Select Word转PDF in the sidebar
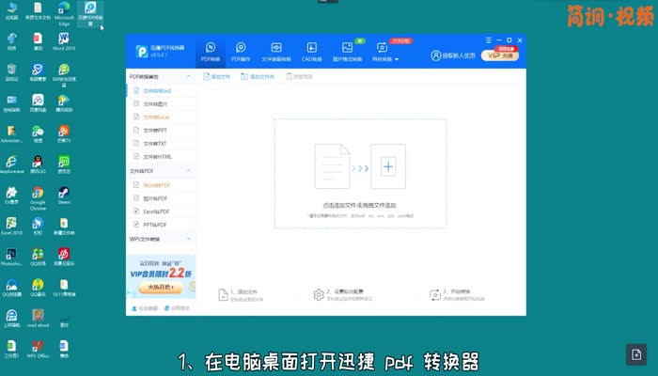The image size is (658, 376). point(161,185)
